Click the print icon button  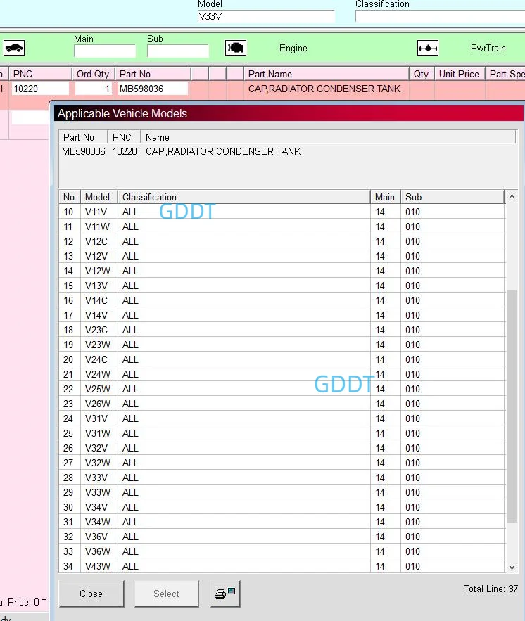point(225,594)
